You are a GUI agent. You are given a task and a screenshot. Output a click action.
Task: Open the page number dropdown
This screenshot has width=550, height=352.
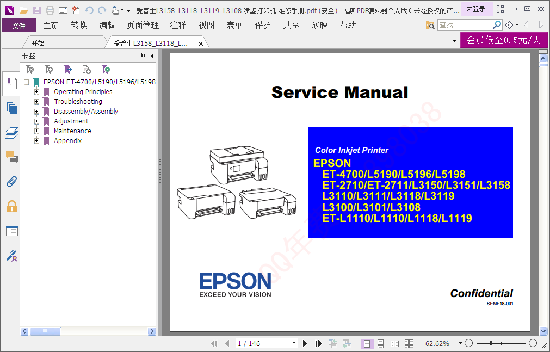[x=294, y=343]
